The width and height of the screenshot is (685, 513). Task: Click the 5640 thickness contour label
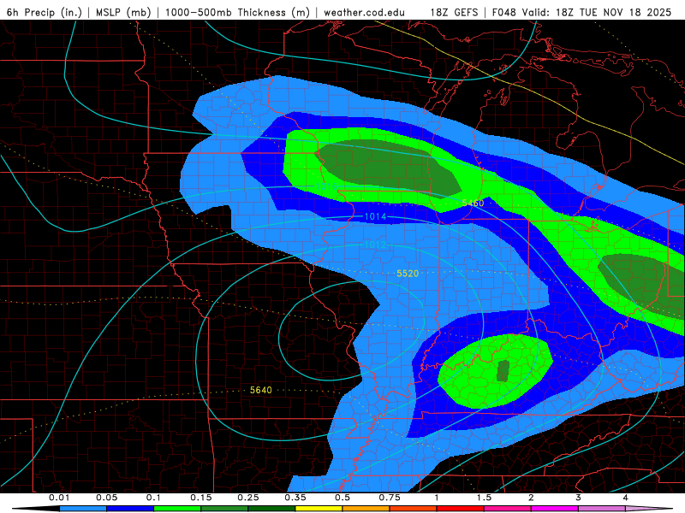(x=261, y=390)
